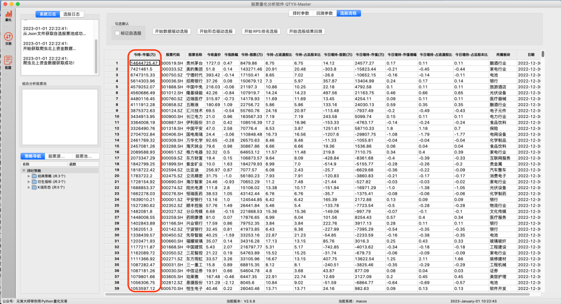Image resolution: width=561 pixels, height=304 pixels.
Task: Select the stock name 中国平安
Action: (x=195, y=128)
